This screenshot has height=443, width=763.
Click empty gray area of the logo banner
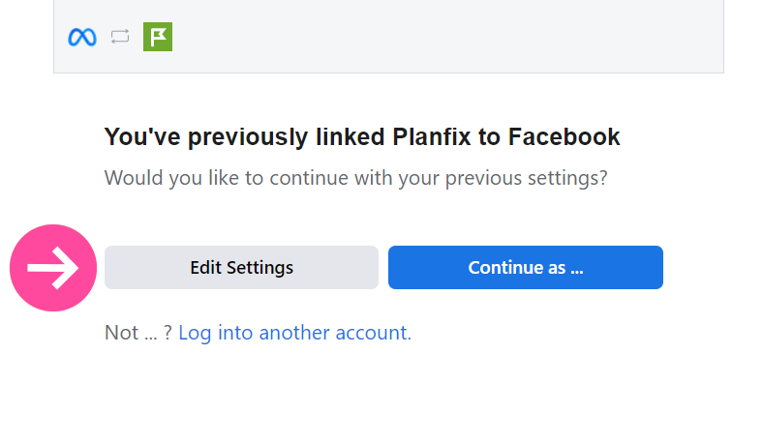pyautogui.click(x=438, y=37)
